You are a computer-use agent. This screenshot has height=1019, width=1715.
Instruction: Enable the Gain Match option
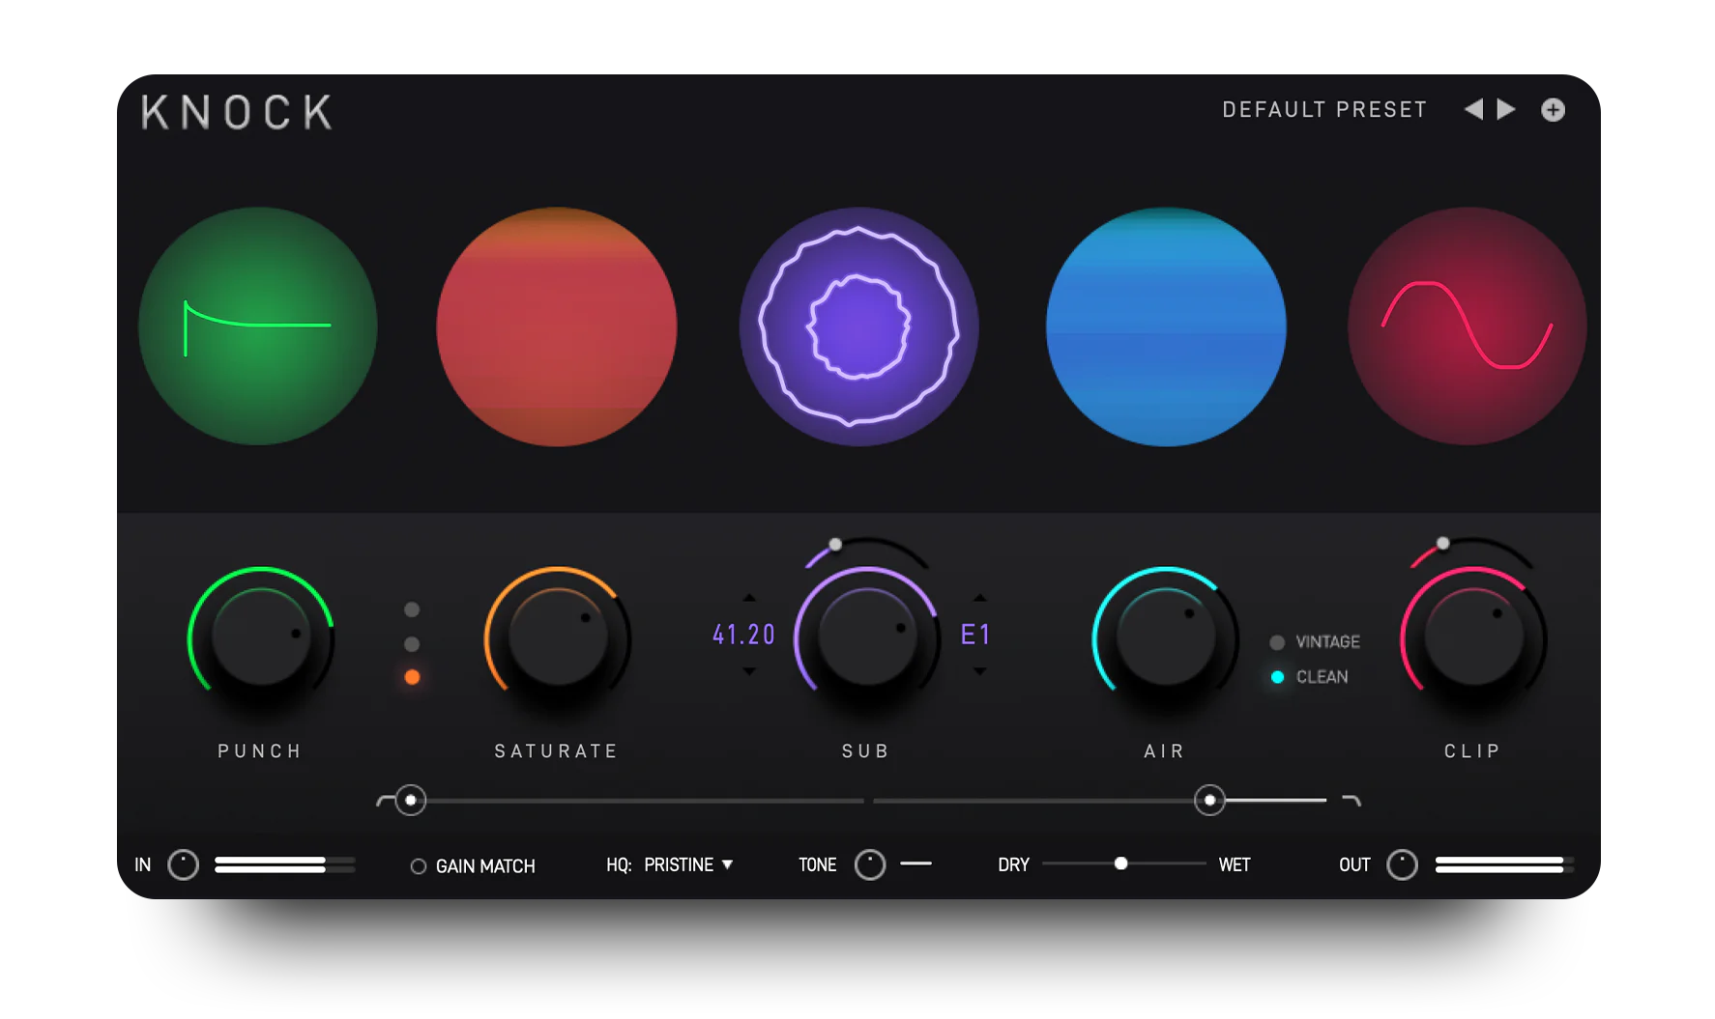(419, 866)
